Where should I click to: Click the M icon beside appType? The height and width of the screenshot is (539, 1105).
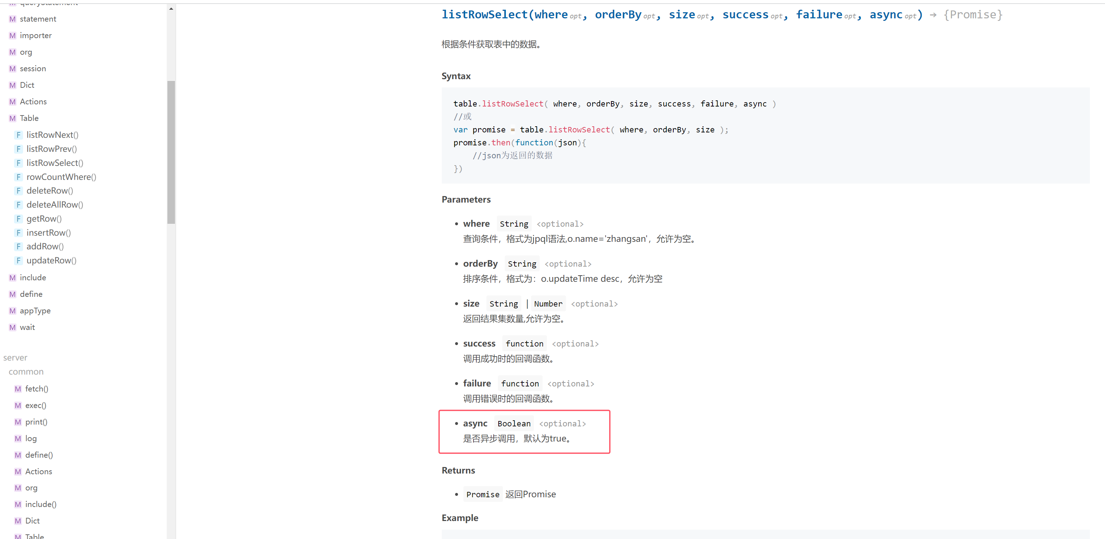(13, 311)
